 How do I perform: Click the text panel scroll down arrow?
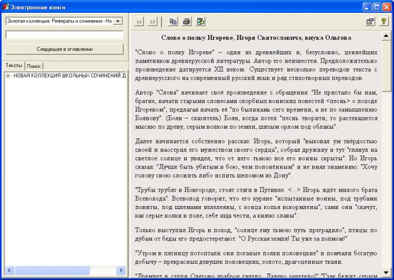[386, 272]
